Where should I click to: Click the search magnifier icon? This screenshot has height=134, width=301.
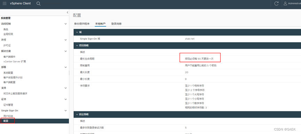(x=38, y=3)
